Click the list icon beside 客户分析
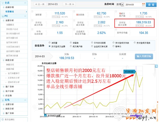Viewport: 159px width, 124px height. pyautogui.click(x=4, y=91)
